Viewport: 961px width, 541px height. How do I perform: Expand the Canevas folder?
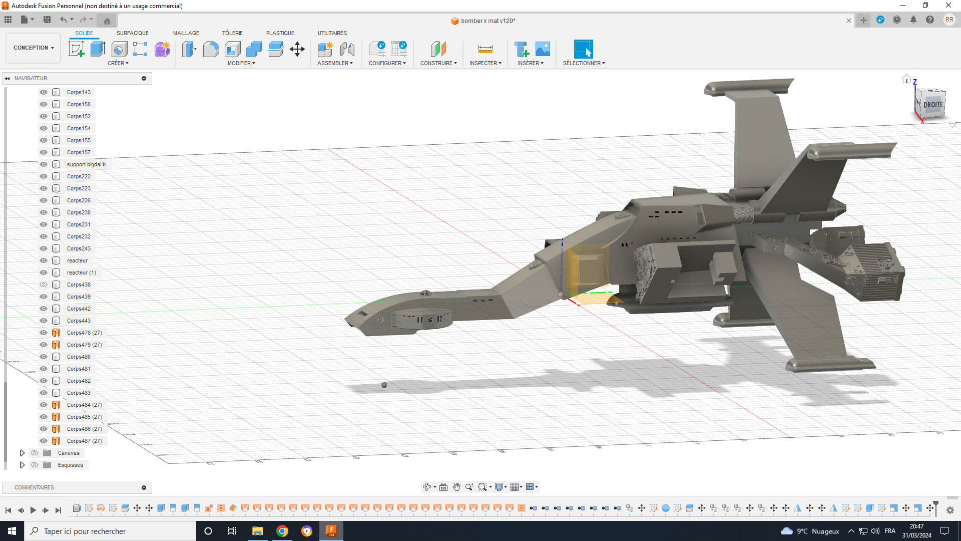pos(22,453)
